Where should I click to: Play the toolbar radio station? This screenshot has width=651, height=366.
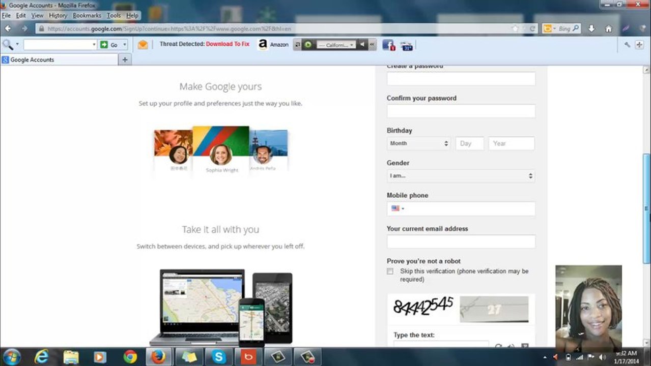(x=307, y=45)
